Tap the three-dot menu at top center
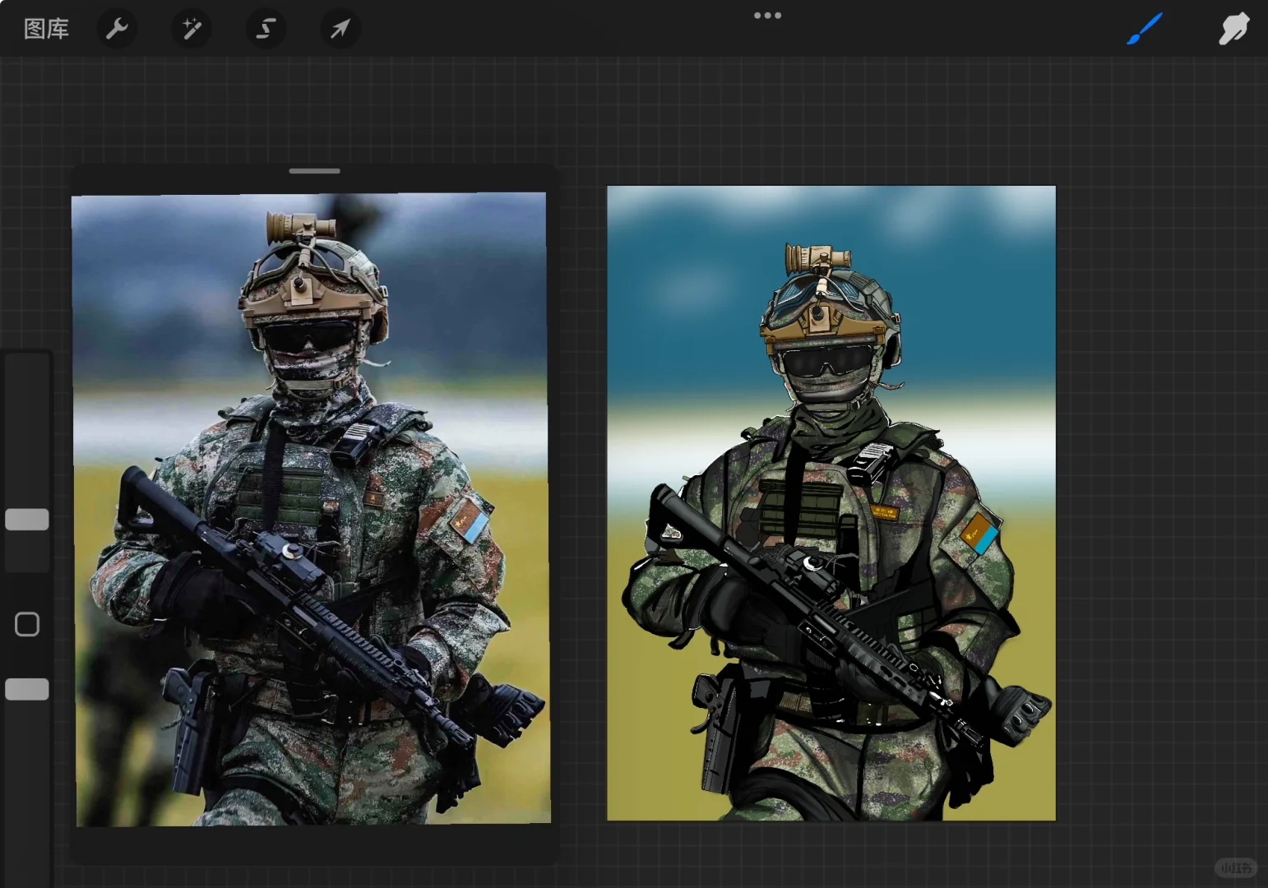The width and height of the screenshot is (1268, 888). tap(767, 15)
